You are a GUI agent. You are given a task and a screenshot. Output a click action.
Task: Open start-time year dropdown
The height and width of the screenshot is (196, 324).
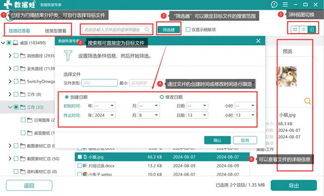[105, 106]
